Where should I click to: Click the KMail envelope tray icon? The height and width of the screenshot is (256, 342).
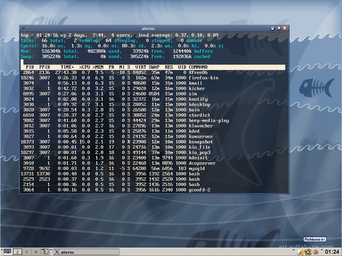[x=300, y=252]
